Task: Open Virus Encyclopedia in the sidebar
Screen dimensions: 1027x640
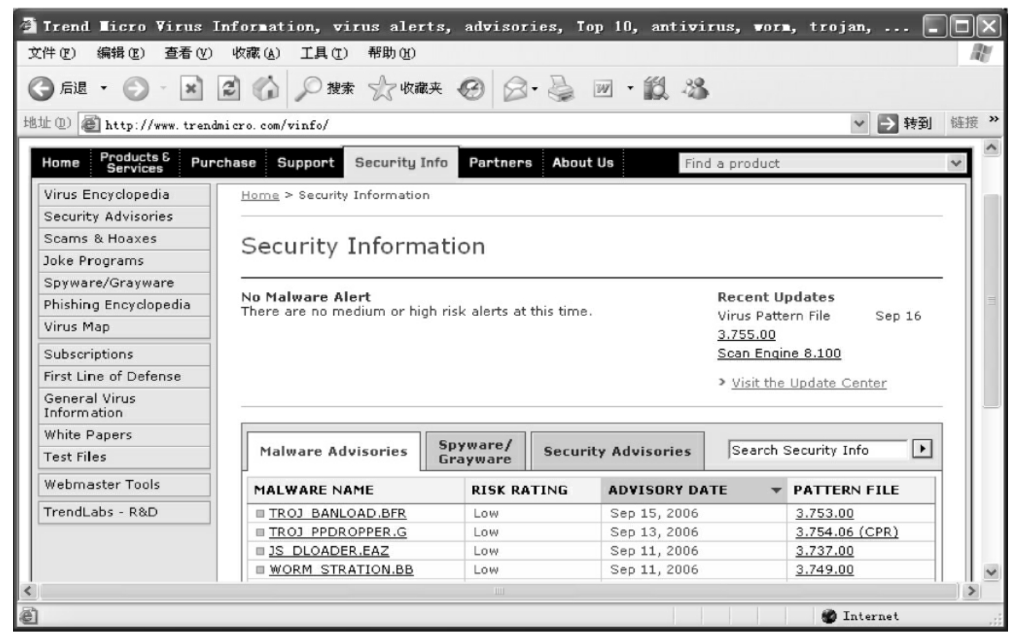Action: 124,194
